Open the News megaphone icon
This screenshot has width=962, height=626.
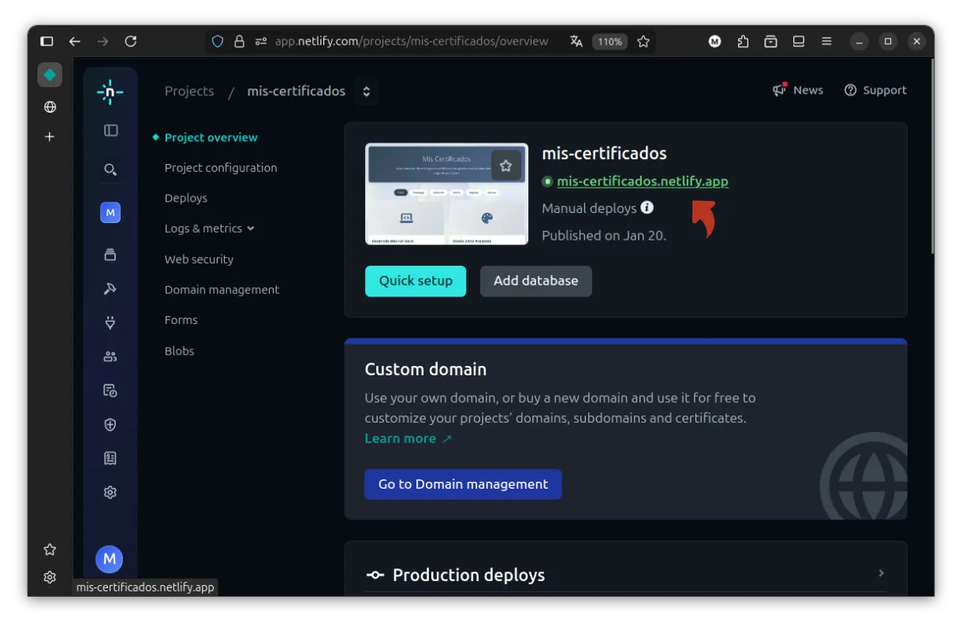(x=780, y=90)
